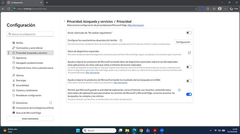
Task: Toggle 'No realizar seguimiento' requests switch
Action: (189, 33)
